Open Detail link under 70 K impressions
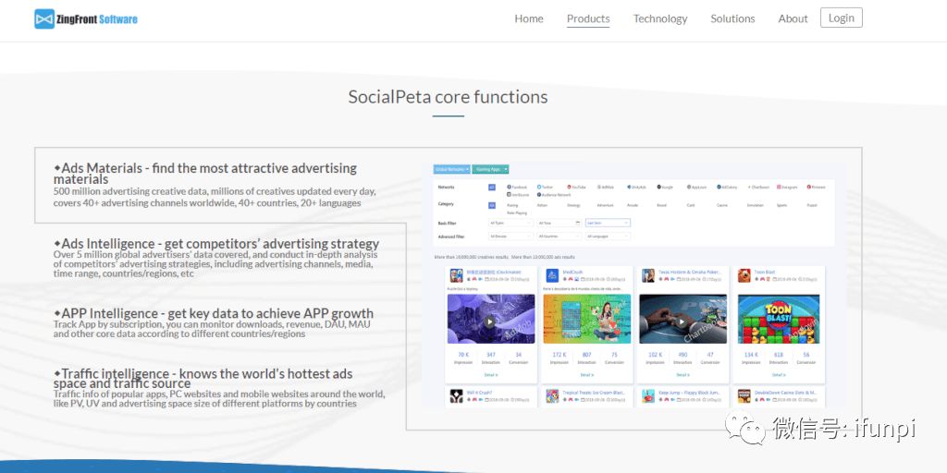Viewport: 947px width, 473px height. click(x=490, y=375)
